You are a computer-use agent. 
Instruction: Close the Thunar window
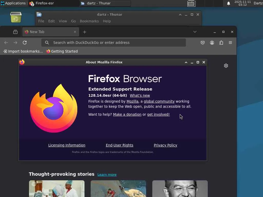198,15
